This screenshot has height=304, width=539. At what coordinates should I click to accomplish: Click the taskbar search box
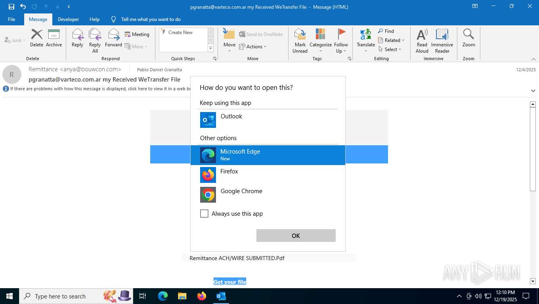(76, 296)
